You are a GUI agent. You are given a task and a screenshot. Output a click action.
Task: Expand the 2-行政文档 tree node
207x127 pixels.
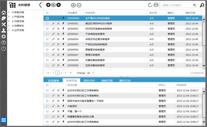pyautogui.click(x=9, y=21)
